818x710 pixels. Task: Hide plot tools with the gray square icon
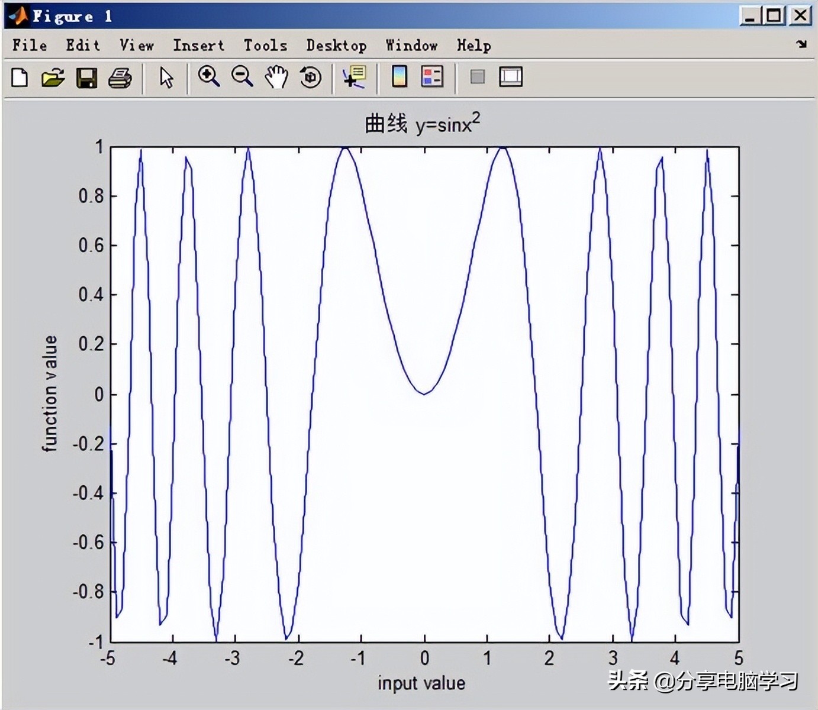477,77
